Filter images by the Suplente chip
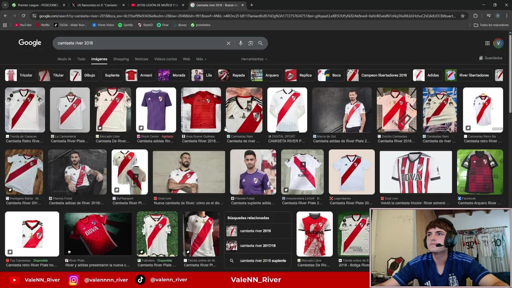This screenshot has width=512, height=288. click(112, 75)
